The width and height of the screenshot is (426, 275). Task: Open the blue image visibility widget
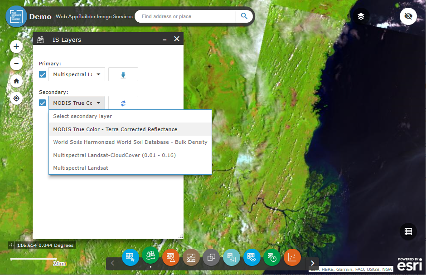coord(252,257)
